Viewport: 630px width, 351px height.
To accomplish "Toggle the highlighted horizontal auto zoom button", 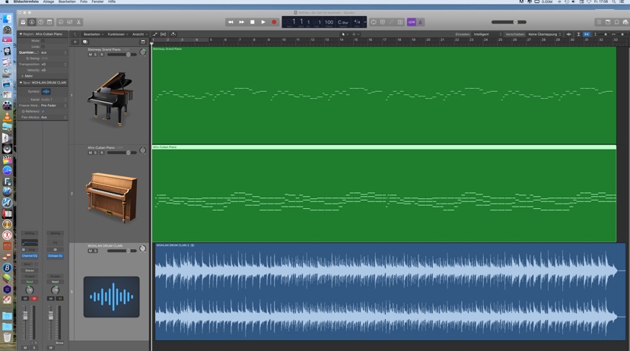I will point(587,34).
